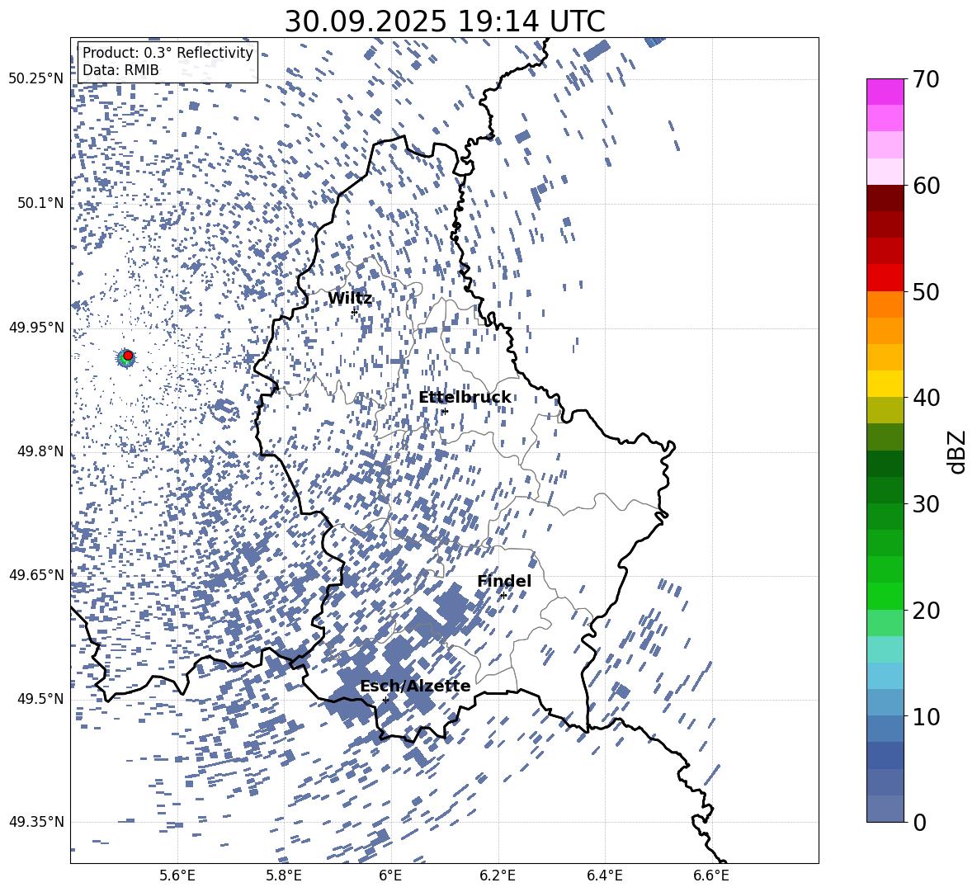Click the 49.8°N latitude tick label
This screenshot has height=892, width=977.
(x=40, y=451)
